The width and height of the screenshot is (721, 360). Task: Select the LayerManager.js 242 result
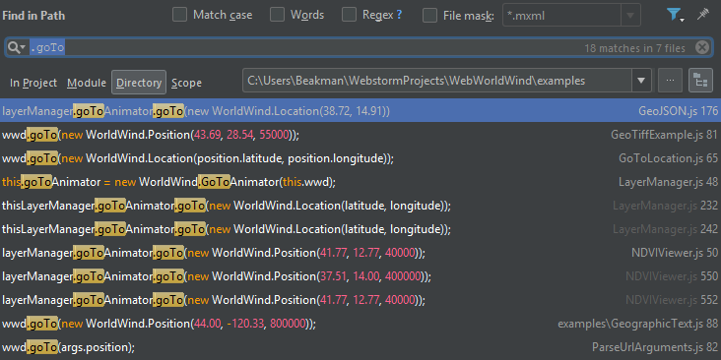360,229
